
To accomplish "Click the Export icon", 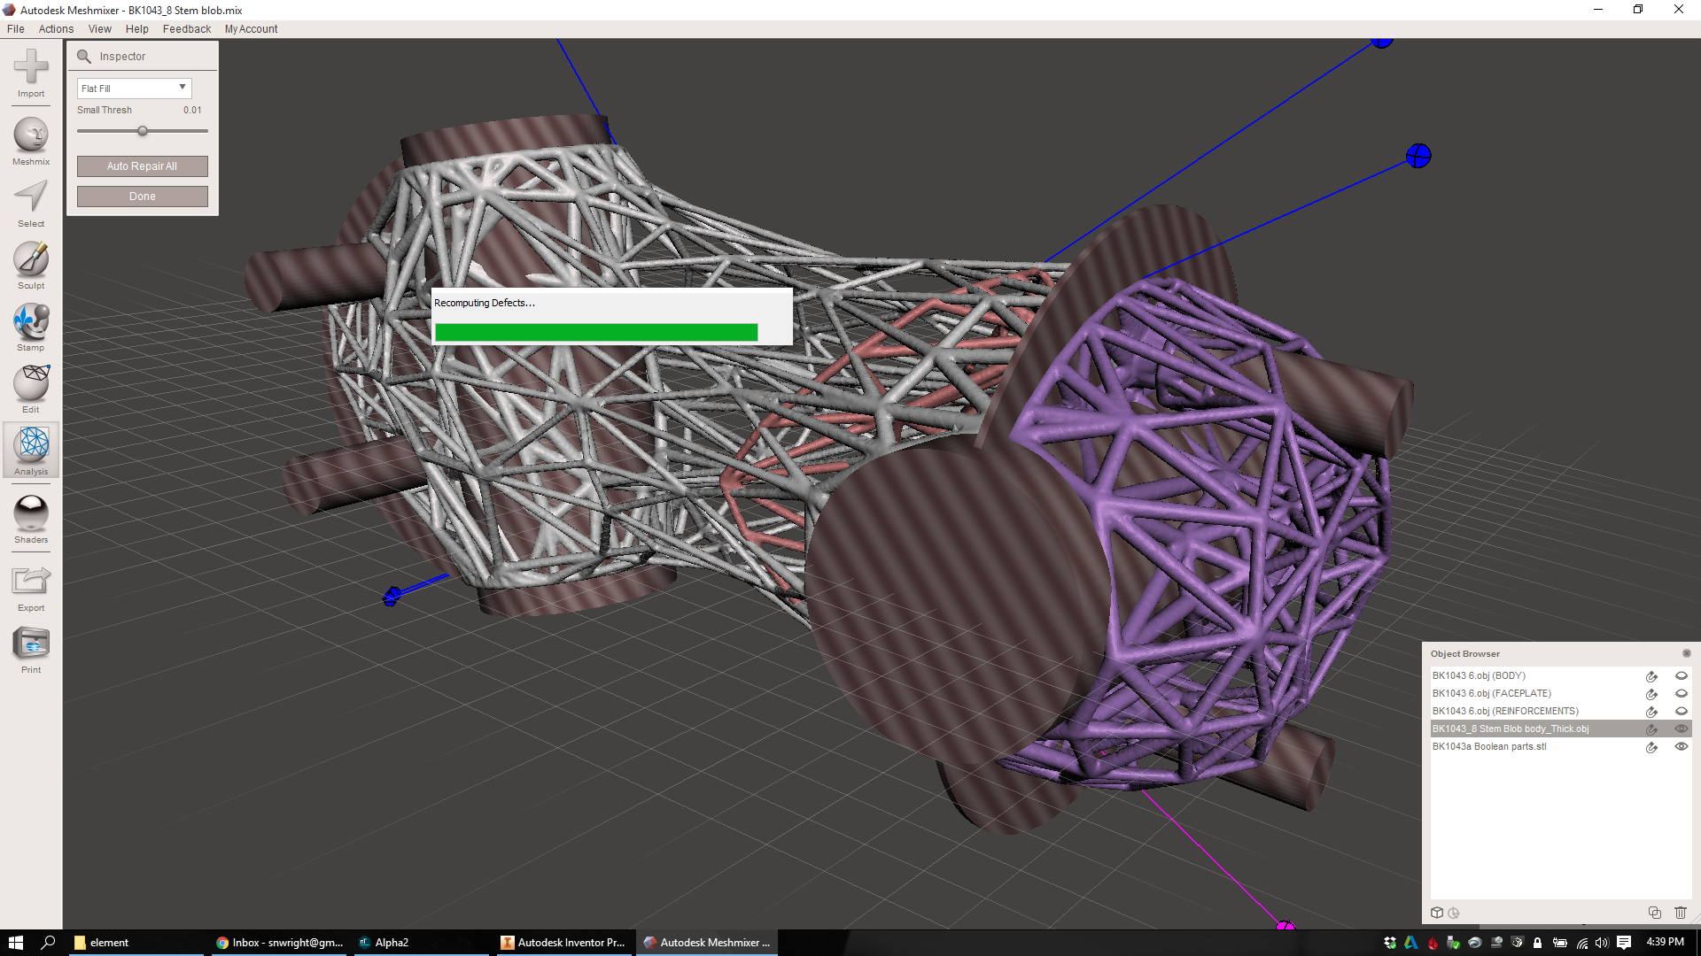I will click(x=31, y=582).
